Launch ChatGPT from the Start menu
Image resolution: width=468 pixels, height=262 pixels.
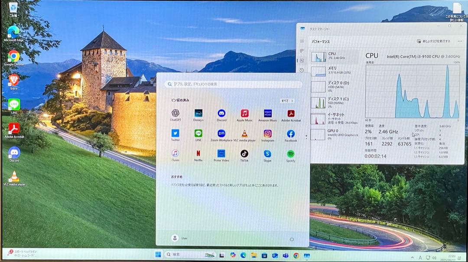(175, 113)
